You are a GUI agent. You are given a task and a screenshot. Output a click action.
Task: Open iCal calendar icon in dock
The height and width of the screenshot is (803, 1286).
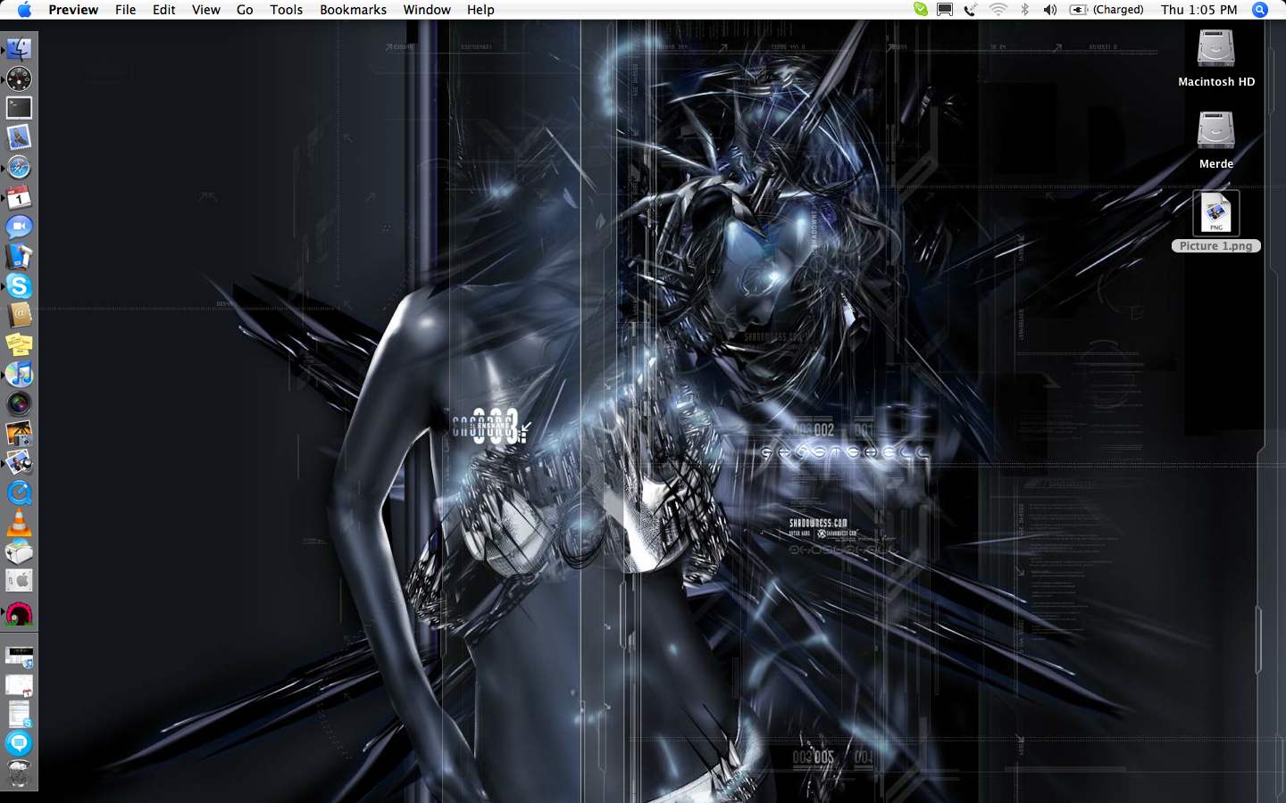coord(19,197)
